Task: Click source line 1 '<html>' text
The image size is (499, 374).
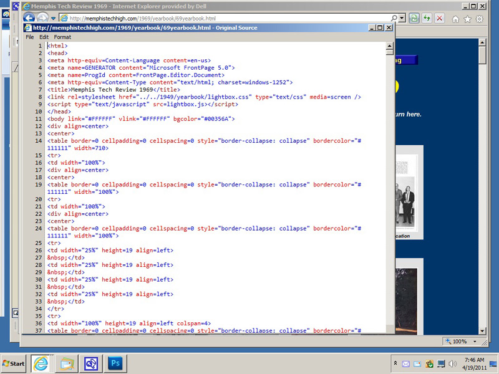Action: click(x=57, y=46)
